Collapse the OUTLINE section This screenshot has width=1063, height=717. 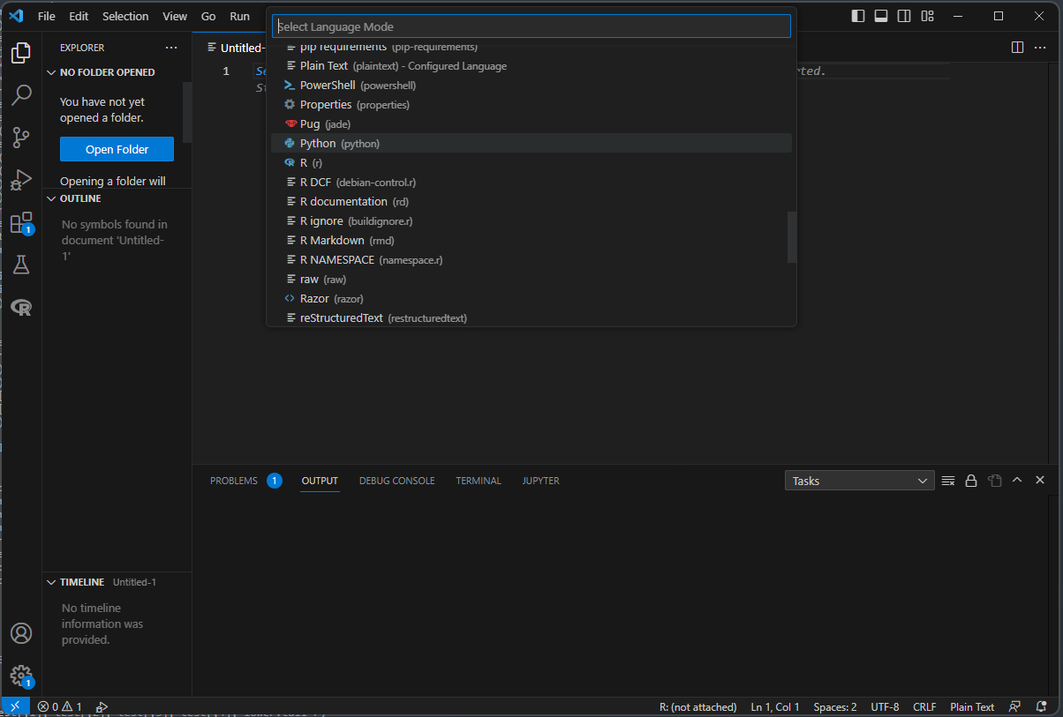tap(50, 198)
